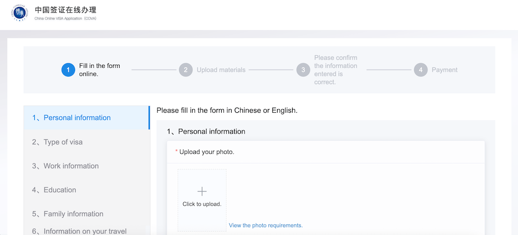Click the COVA globe logo icon
Viewport: 518px width, 235px height.
21,13
